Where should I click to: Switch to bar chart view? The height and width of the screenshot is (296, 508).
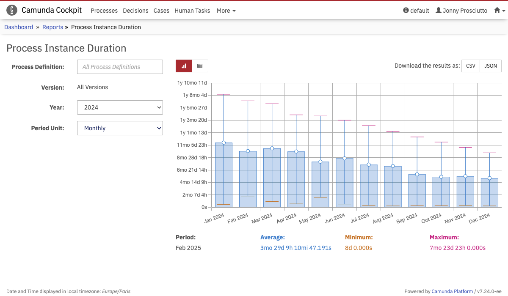pos(184,66)
